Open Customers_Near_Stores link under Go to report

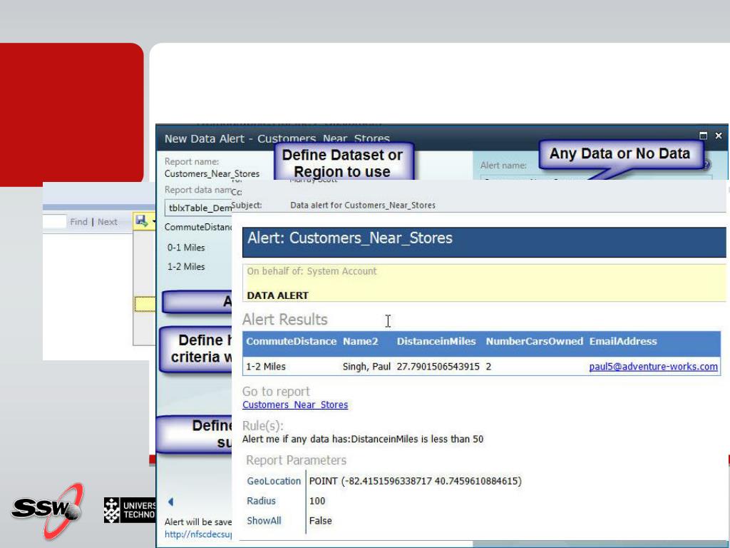(295, 405)
